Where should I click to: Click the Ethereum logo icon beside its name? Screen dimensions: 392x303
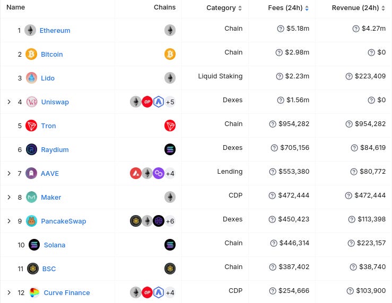click(30, 30)
